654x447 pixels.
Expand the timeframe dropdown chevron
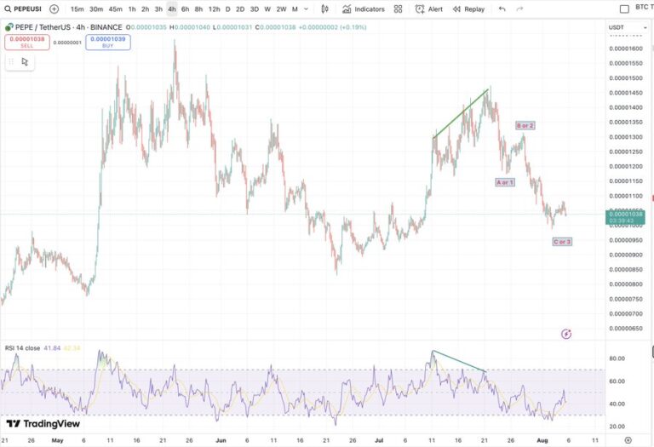pyautogui.click(x=306, y=9)
